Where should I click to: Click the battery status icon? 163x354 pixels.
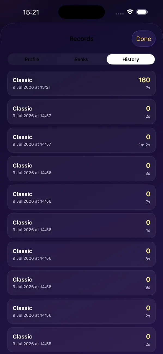coord(142,12)
